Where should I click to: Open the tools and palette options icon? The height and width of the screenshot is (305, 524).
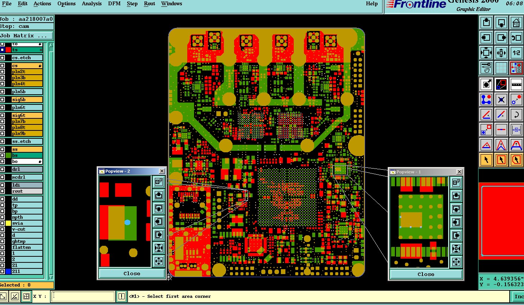tap(486, 68)
